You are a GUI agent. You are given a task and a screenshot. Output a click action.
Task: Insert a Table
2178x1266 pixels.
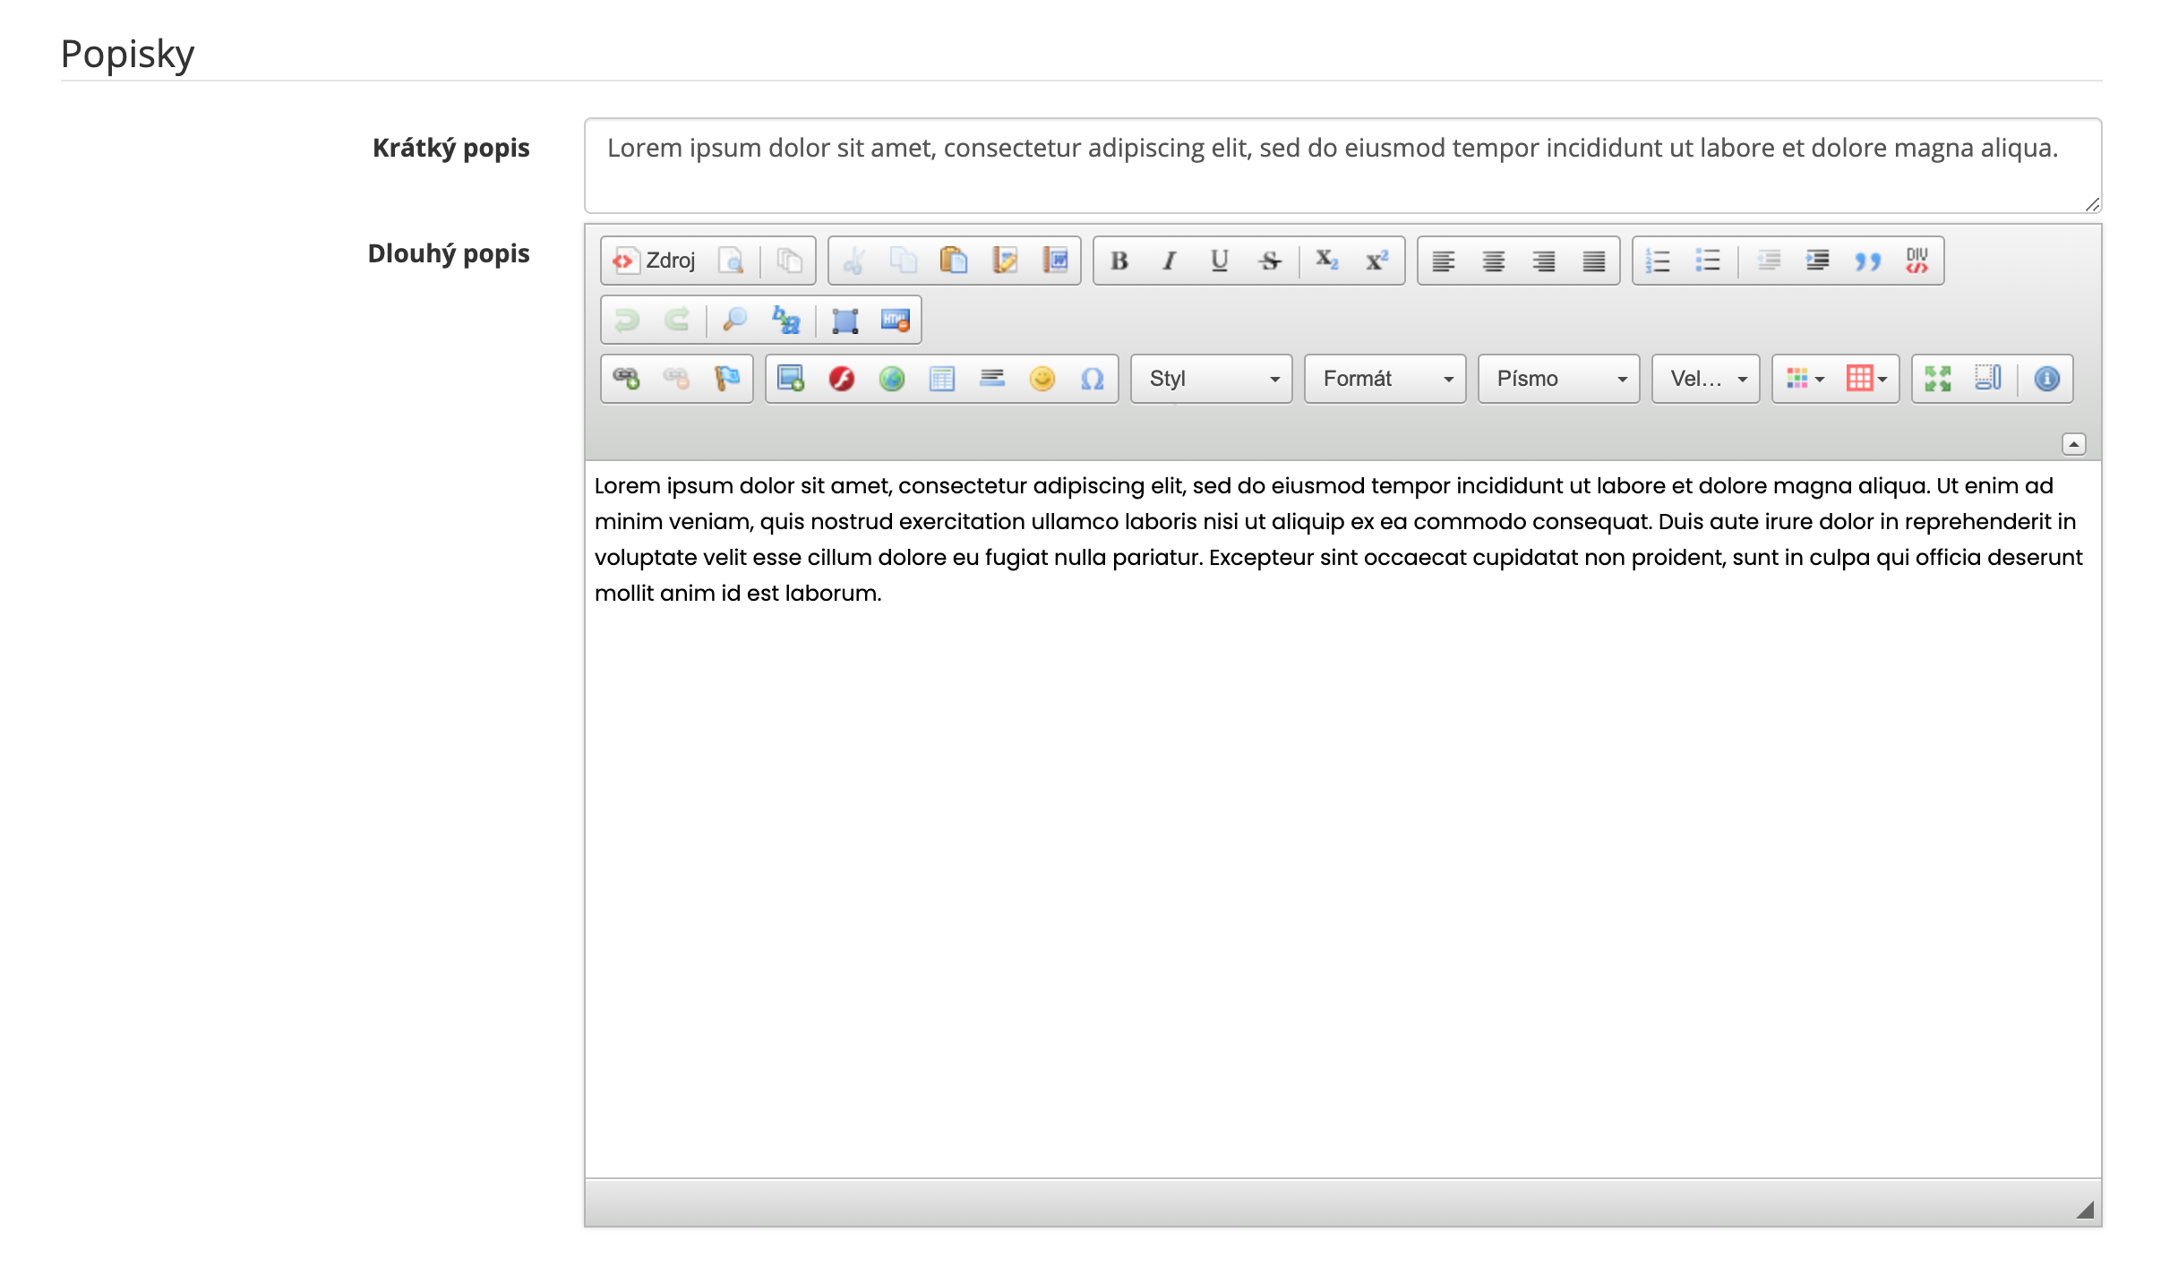[942, 379]
